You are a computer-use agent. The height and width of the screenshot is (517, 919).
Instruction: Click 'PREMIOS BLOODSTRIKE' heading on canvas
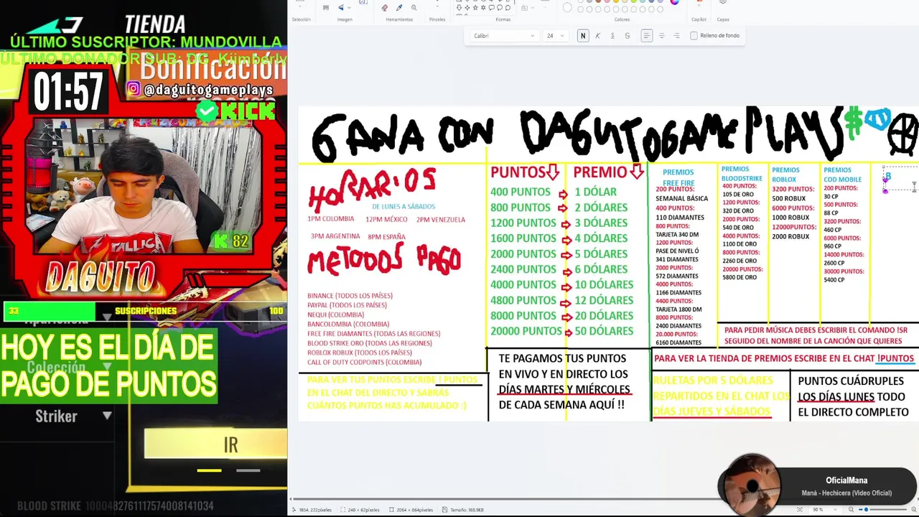coord(742,174)
